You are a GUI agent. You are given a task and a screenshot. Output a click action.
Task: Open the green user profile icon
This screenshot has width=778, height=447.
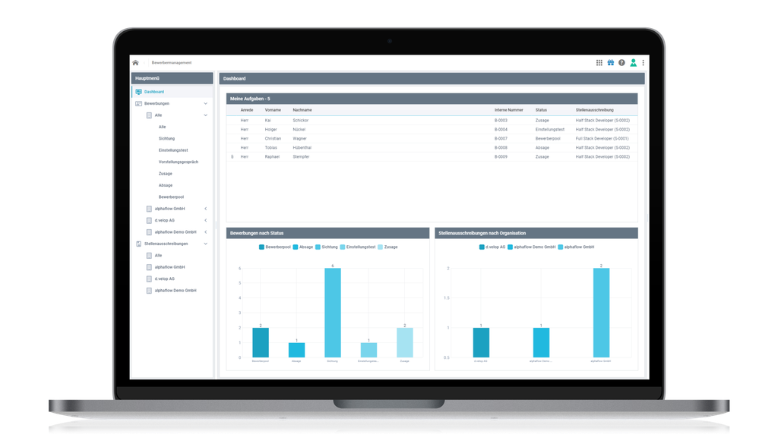pos(633,63)
